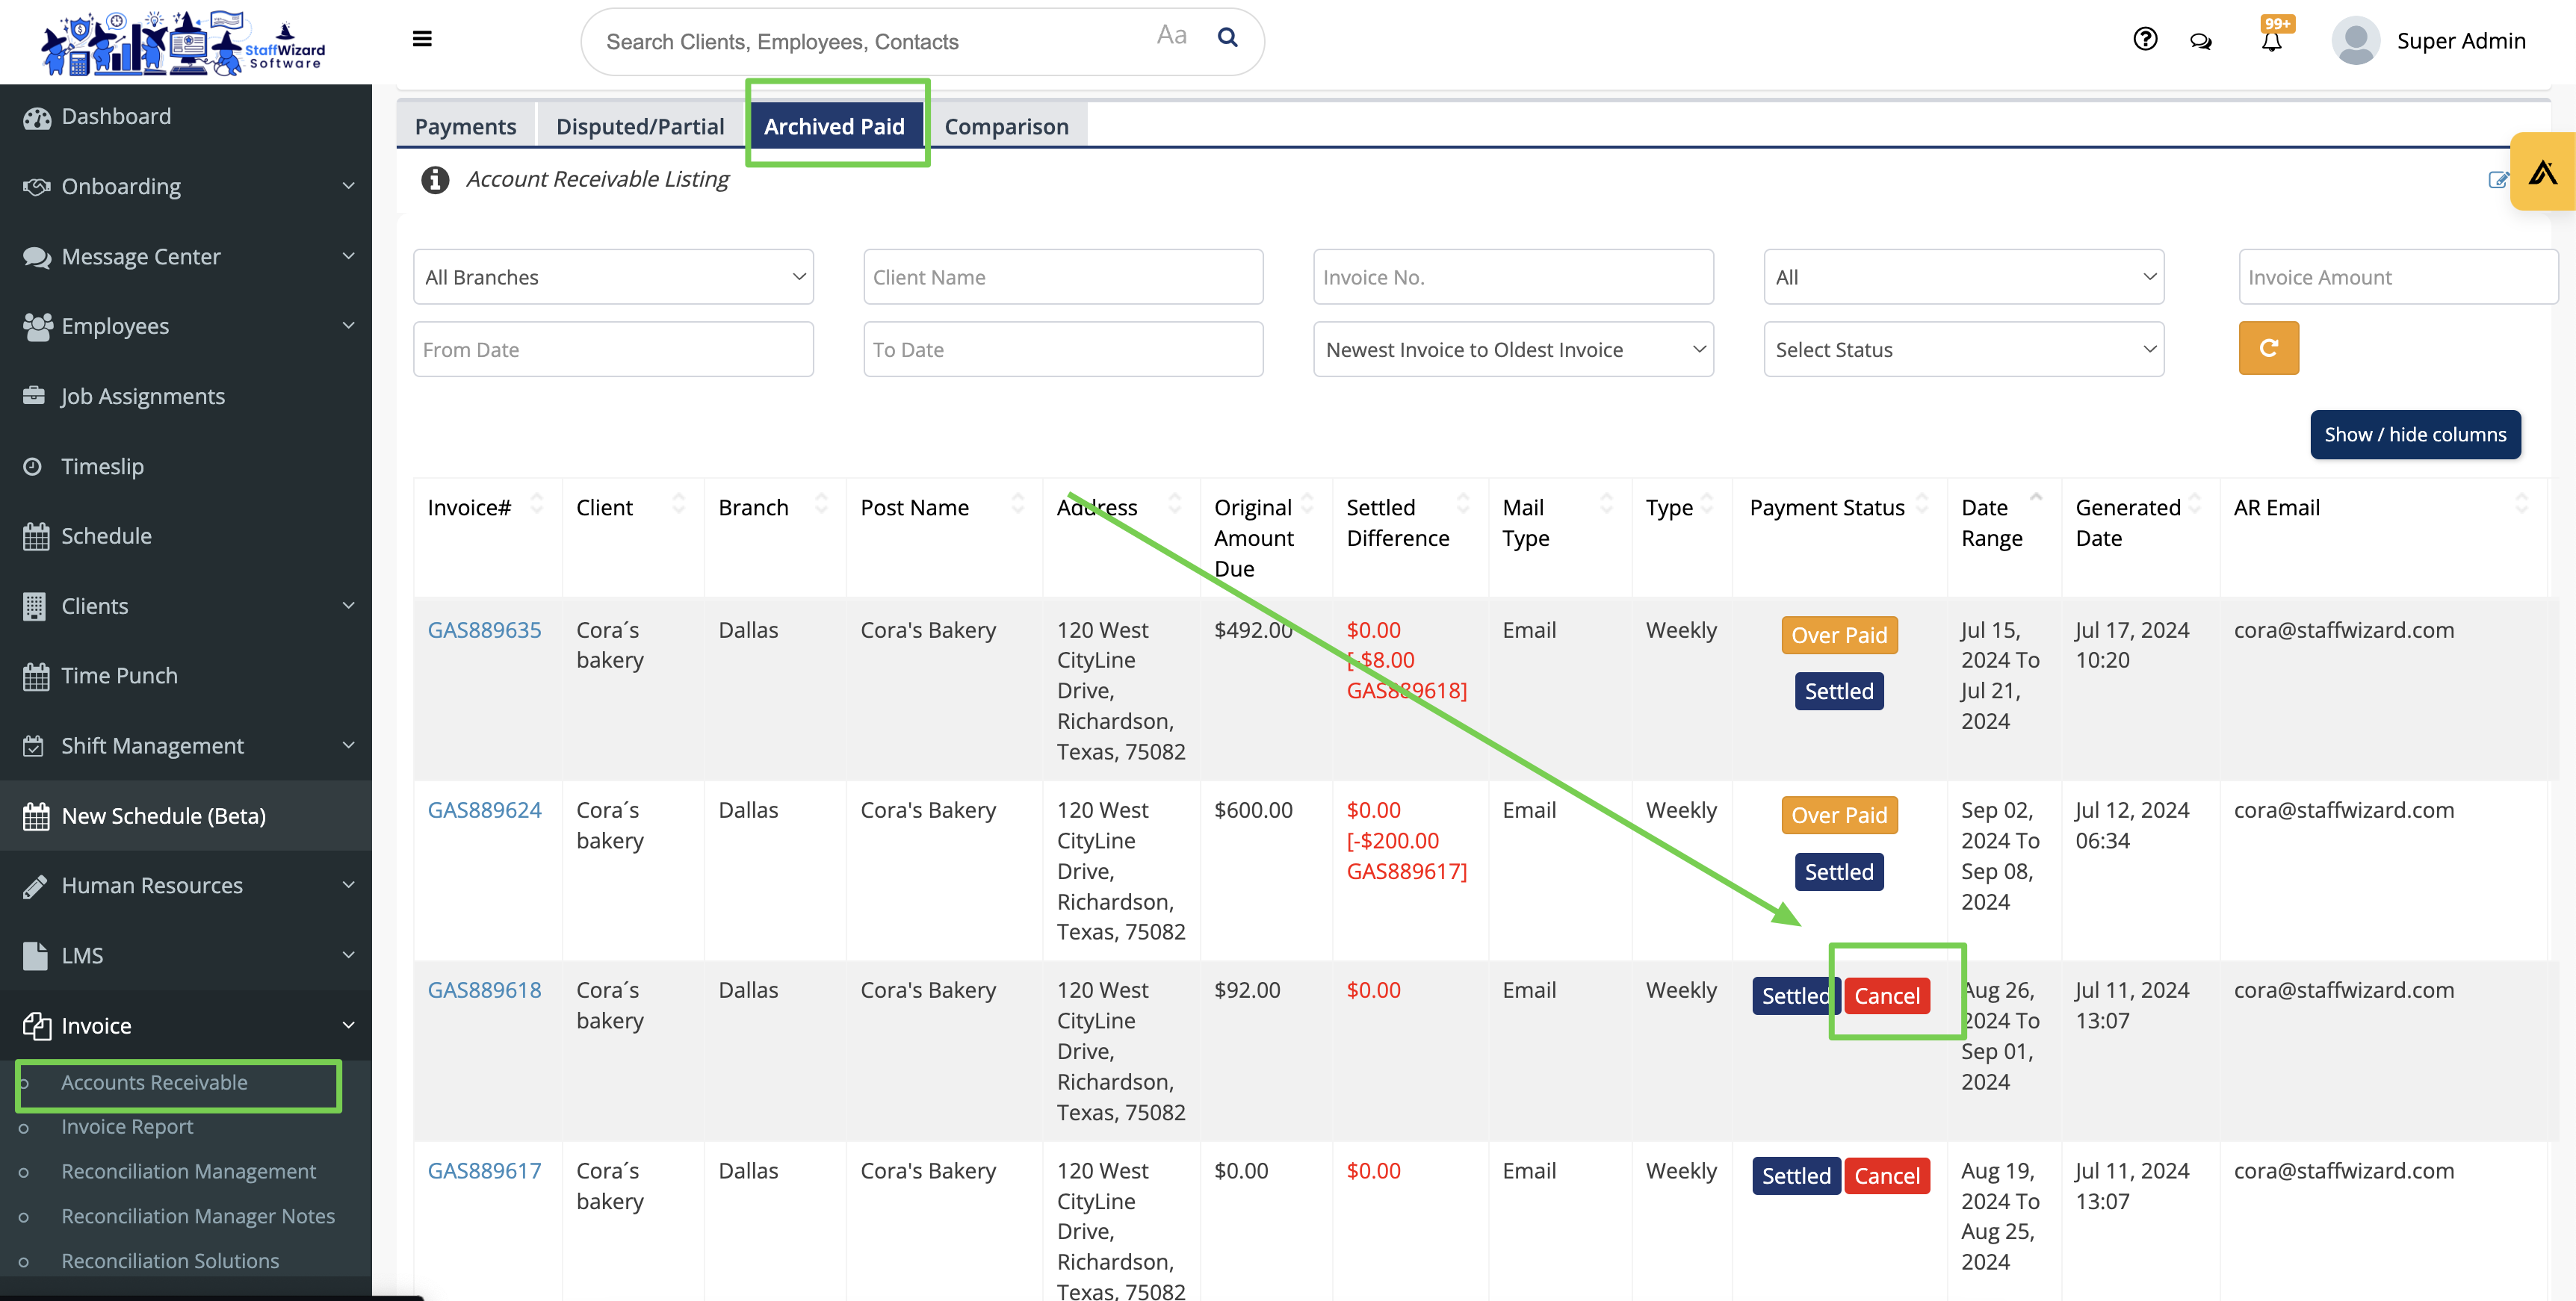The image size is (2576, 1301).
Task: Click the notifications bell icon
Action: point(2271,41)
